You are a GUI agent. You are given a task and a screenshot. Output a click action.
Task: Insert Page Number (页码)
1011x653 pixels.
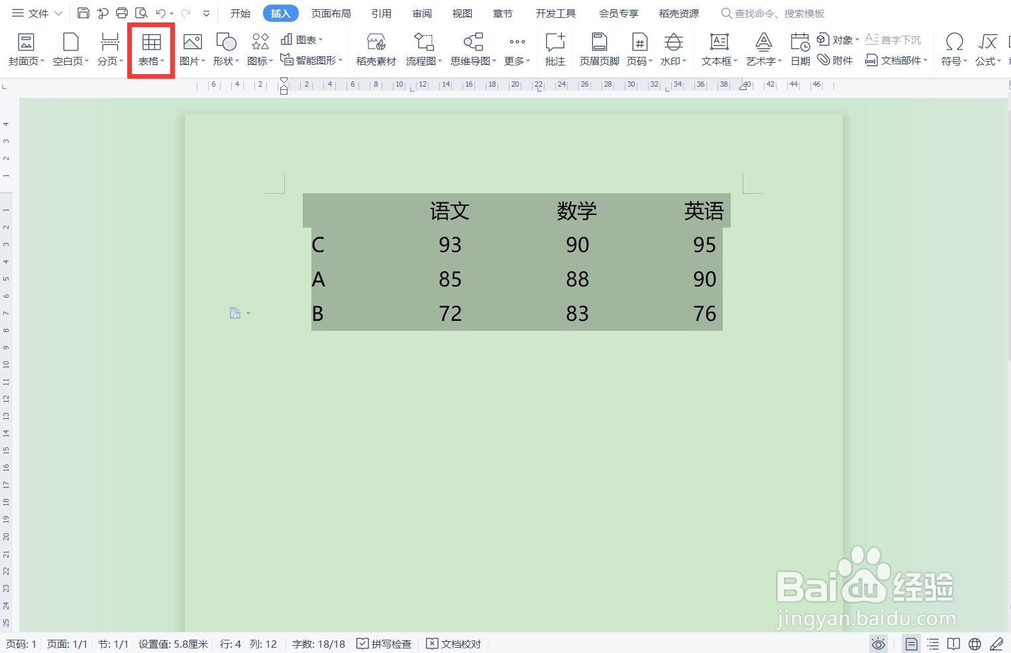[639, 50]
